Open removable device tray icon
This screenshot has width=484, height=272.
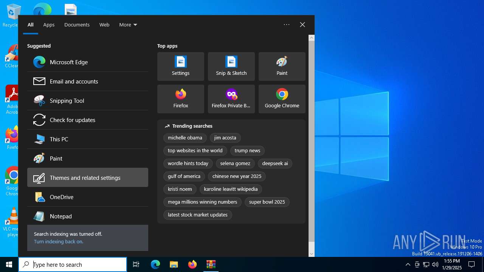coord(417,264)
